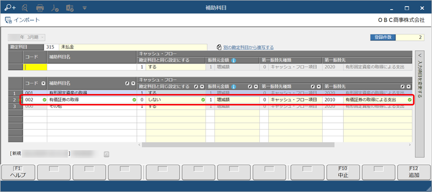This screenshot has height=192, width=432.
Task: Click the Excel export icon
Action: [70, 8]
